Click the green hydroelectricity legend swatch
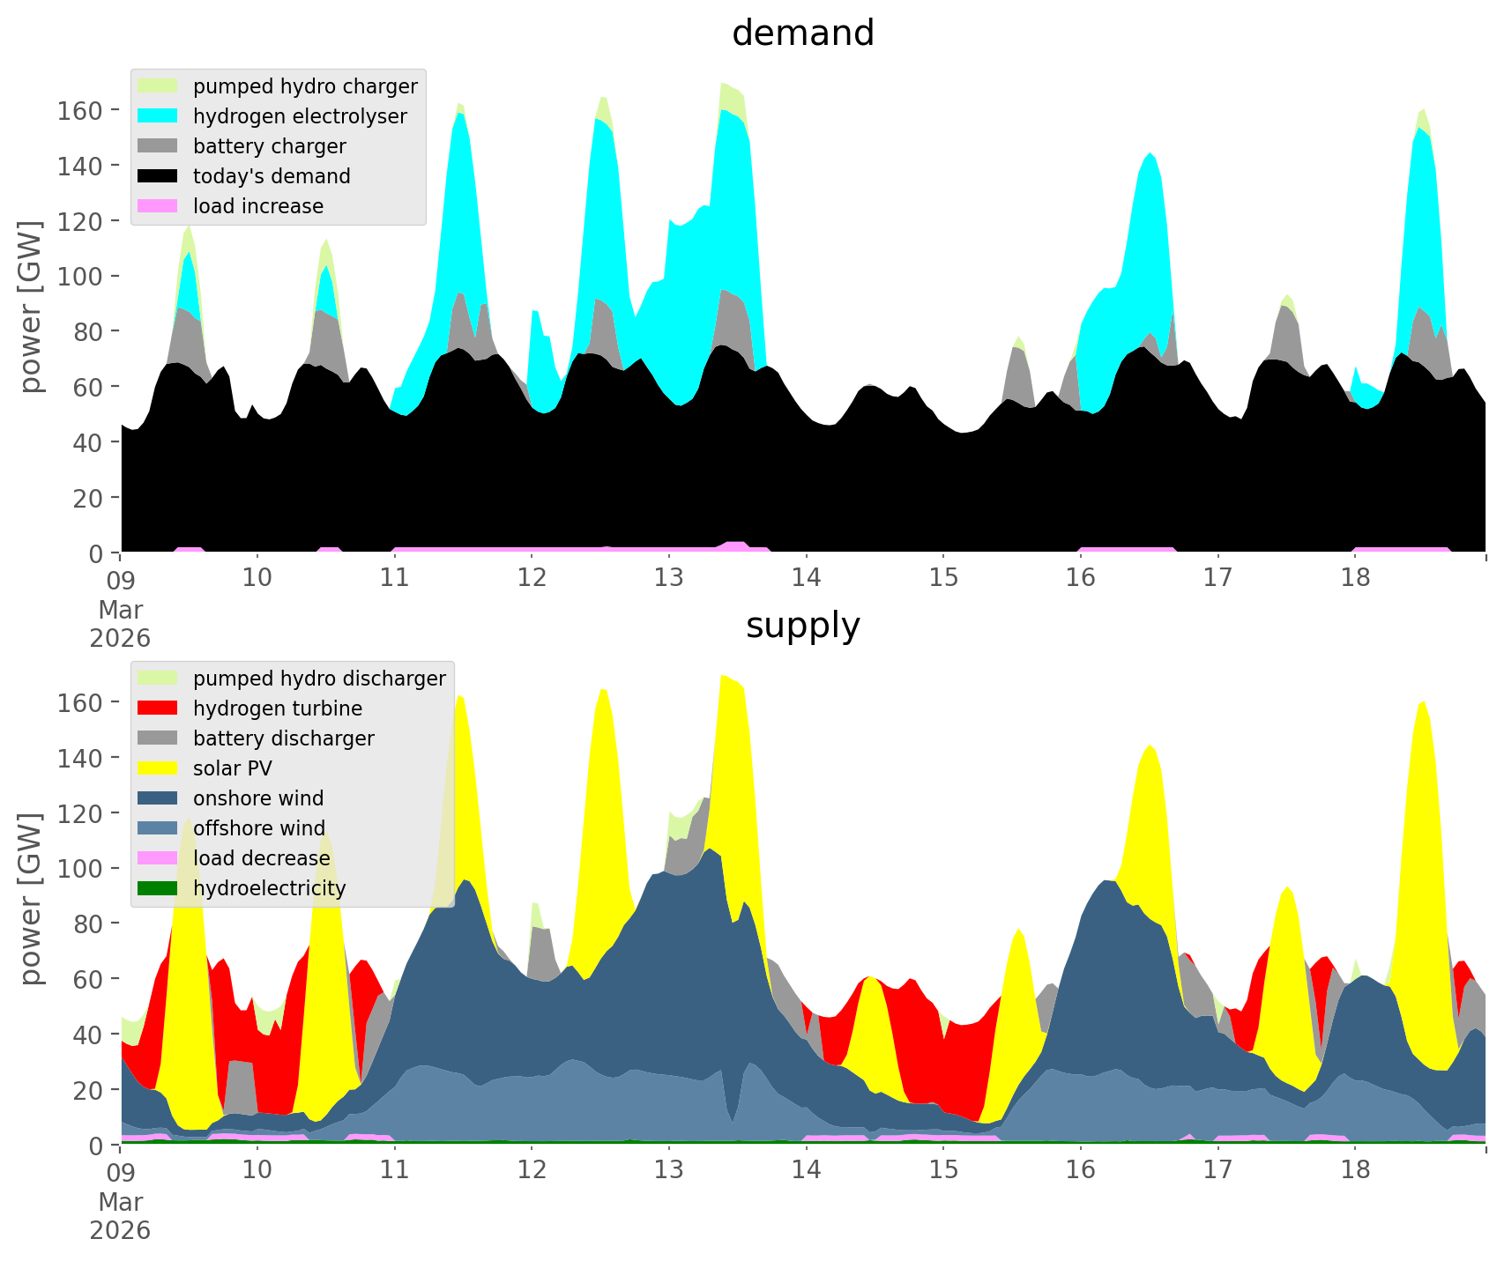Screen dimensions: 1504x1261 pos(158,888)
